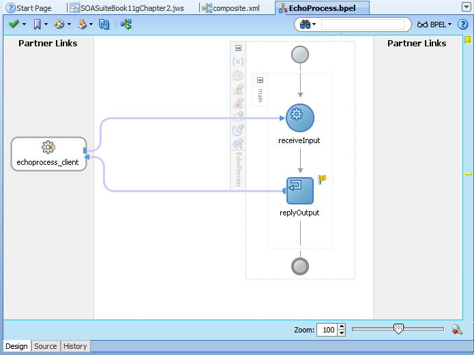The image size is (474, 355).
Task: Select the echoprocess_client partner link
Action: click(x=48, y=154)
